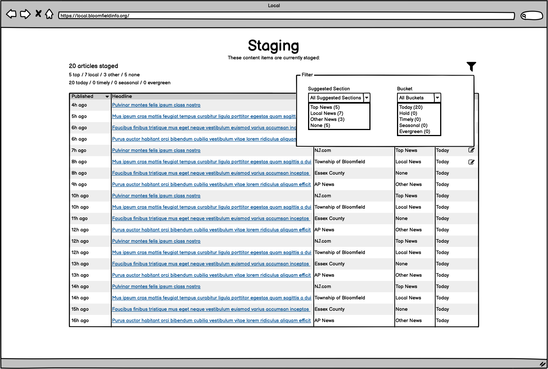This screenshot has height=369, width=548.
Task: Click the Published column sort arrow
Action: coord(107,97)
